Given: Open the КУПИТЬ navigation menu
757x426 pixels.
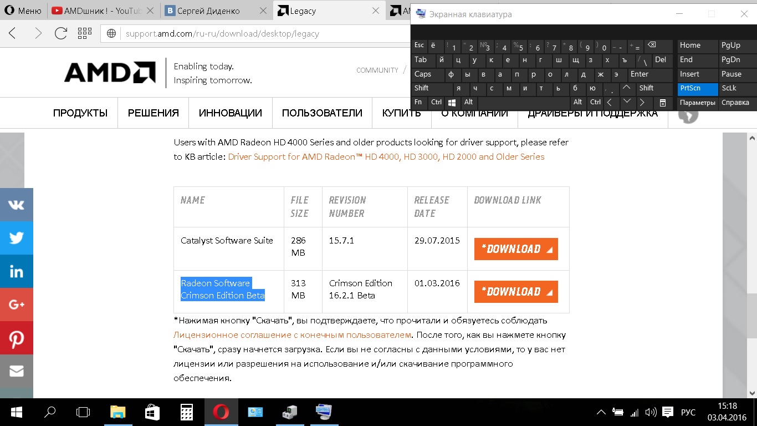Looking at the screenshot, I should click(x=402, y=113).
